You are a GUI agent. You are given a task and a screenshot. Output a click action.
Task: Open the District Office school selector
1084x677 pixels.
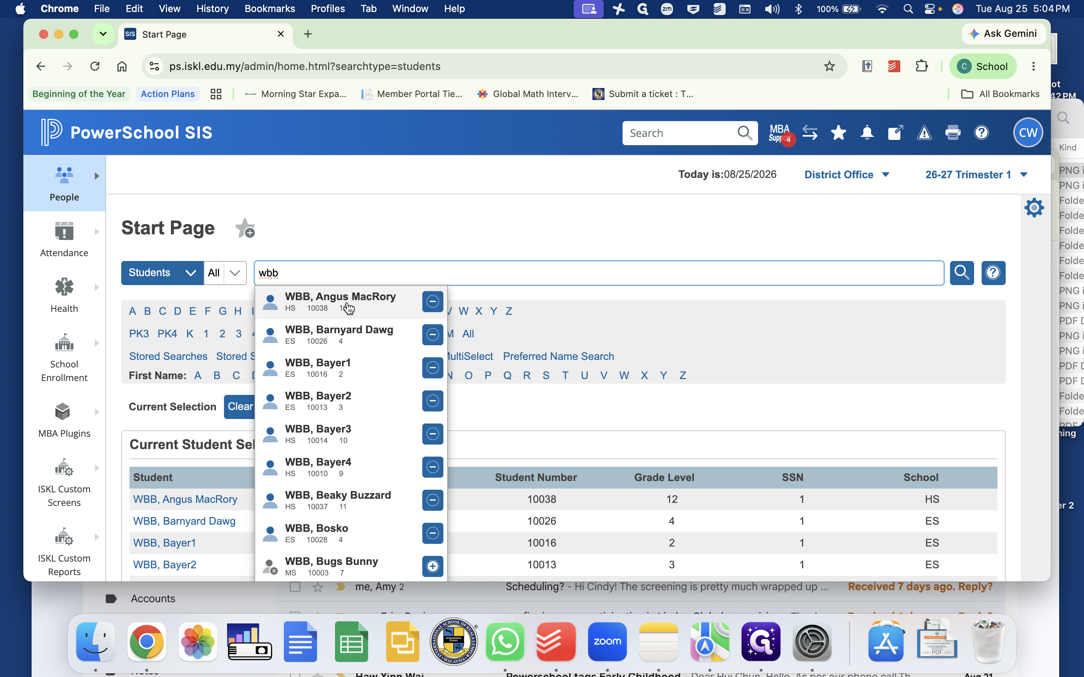846,175
